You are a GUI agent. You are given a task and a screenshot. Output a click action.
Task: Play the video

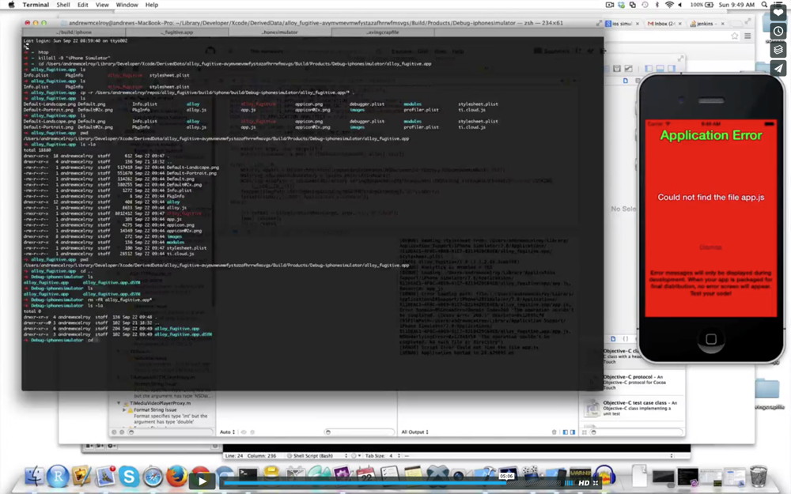(x=202, y=481)
